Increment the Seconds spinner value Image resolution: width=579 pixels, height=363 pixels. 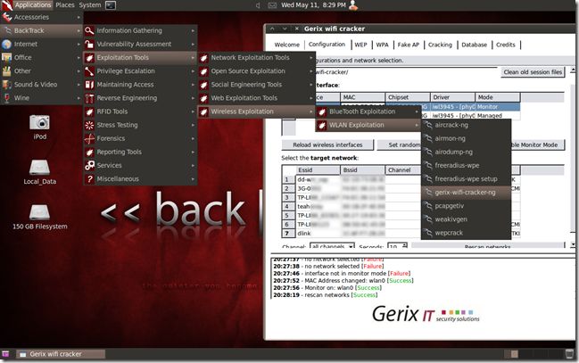point(405,244)
